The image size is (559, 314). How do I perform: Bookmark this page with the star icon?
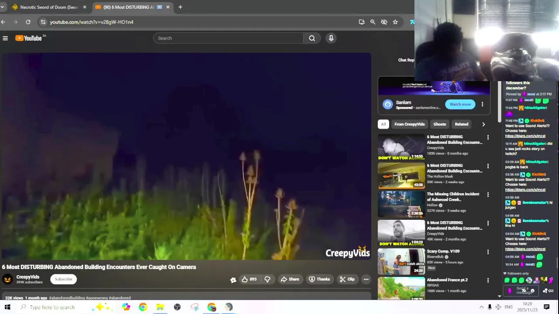(395, 22)
